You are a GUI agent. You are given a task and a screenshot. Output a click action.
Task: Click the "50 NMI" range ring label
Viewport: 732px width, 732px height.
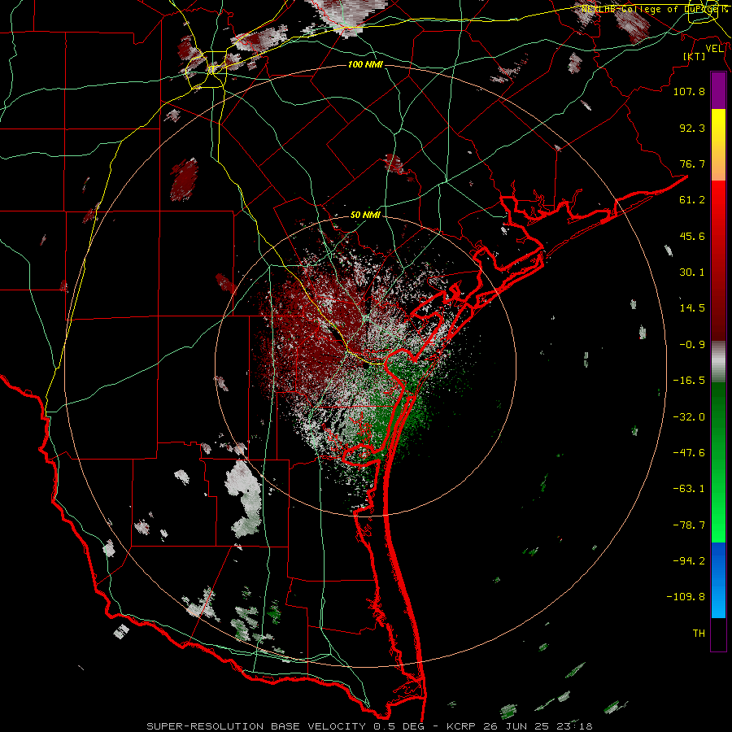click(x=365, y=215)
